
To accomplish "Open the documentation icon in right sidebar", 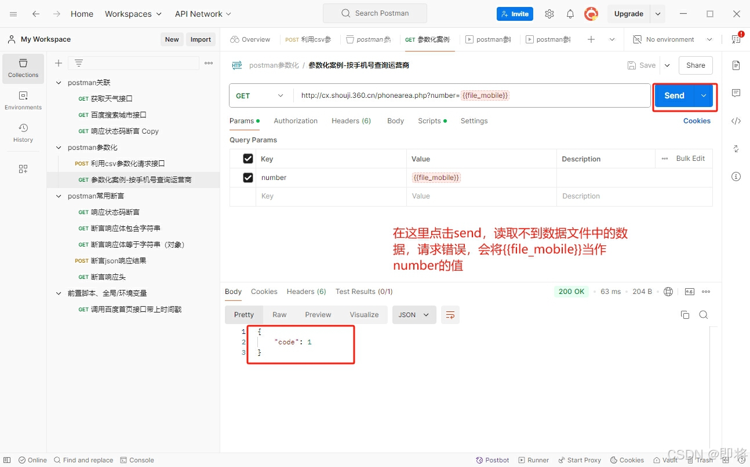I will [736, 65].
